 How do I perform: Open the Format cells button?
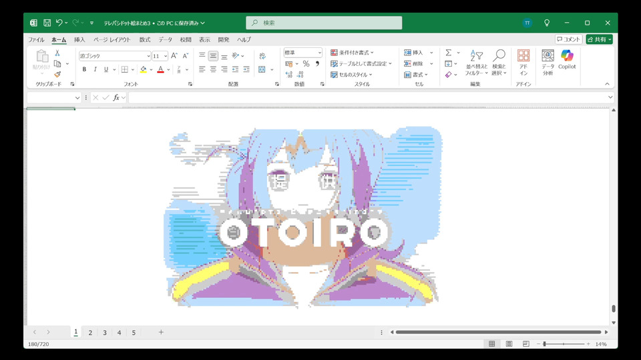[416, 75]
